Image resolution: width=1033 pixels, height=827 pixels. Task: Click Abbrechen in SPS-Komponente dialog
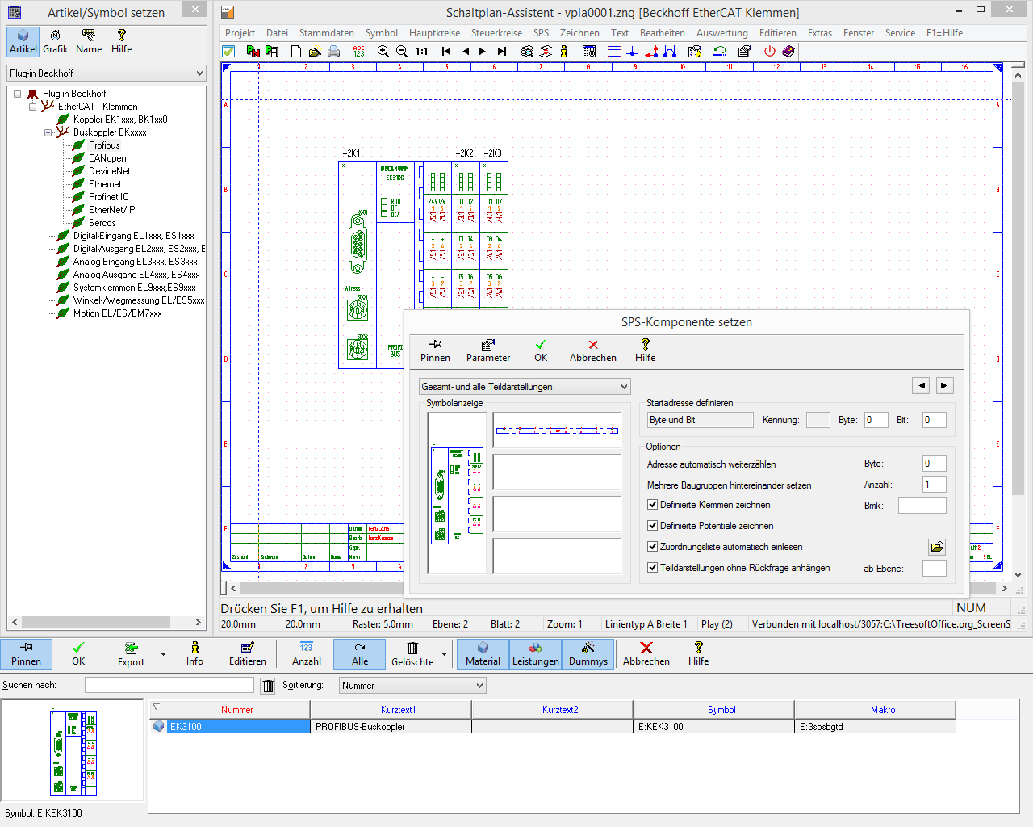point(592,351)
